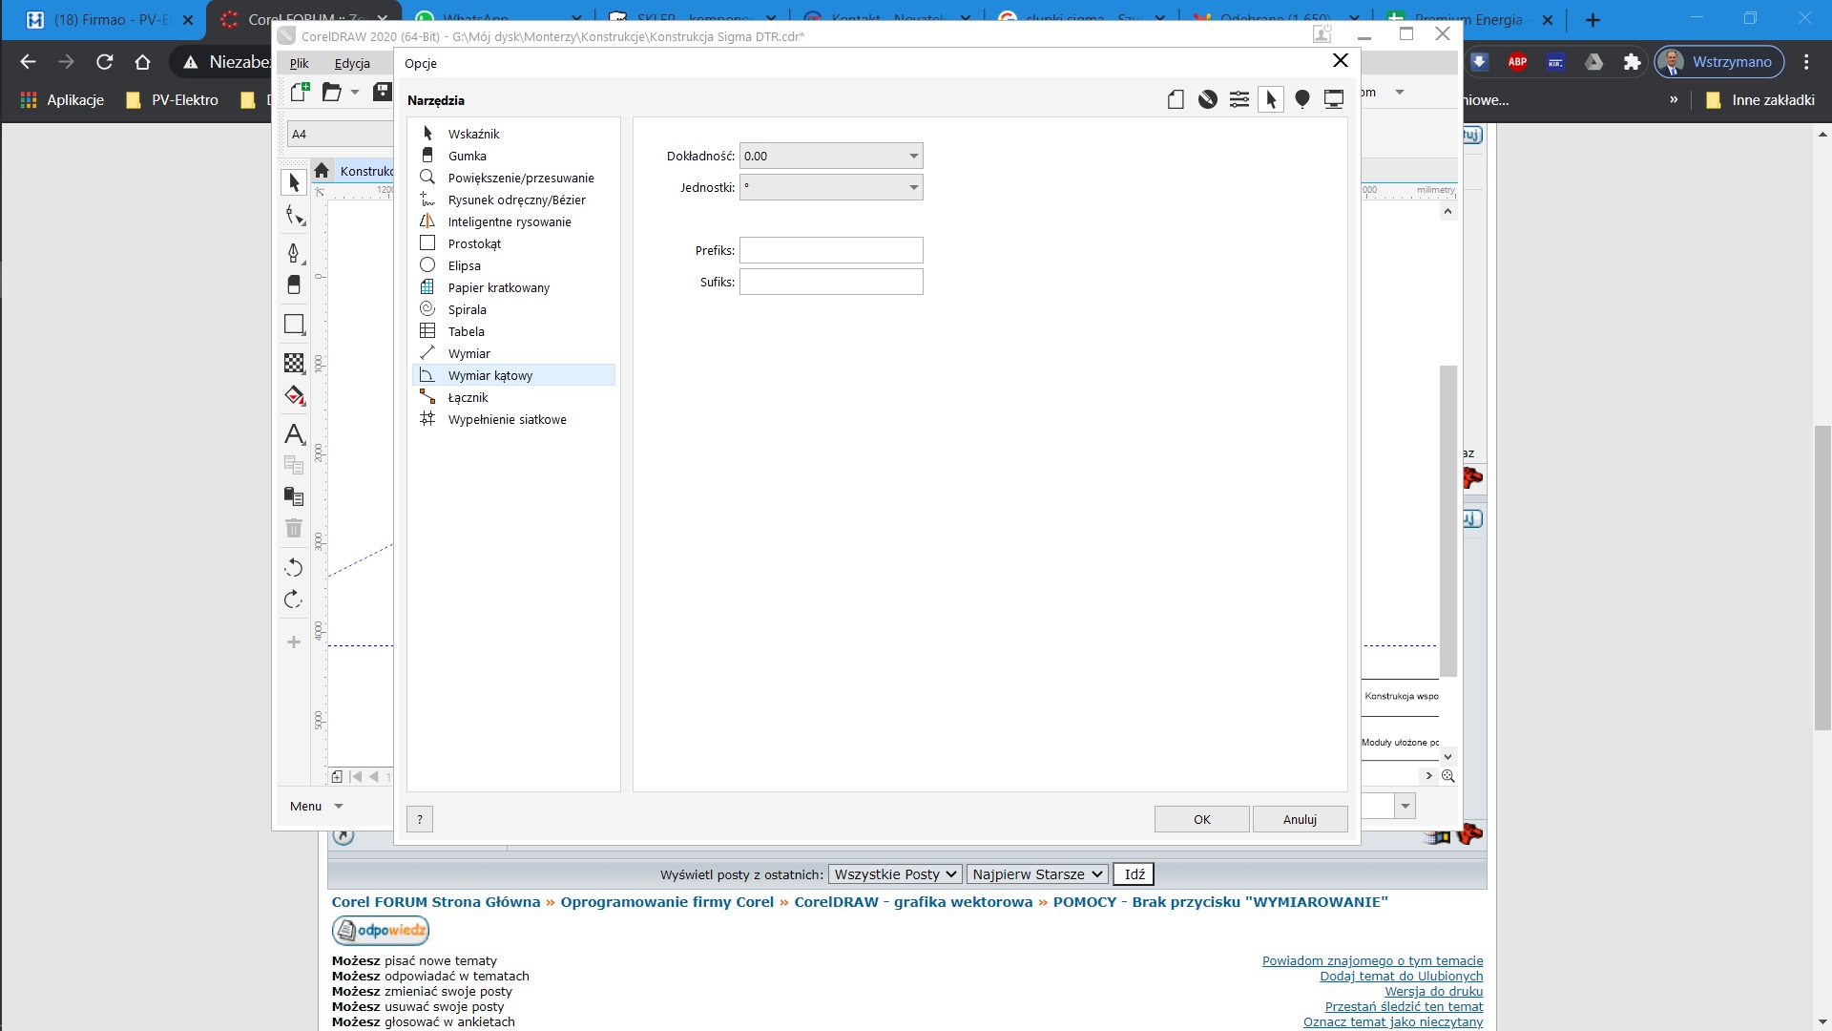Open the Edycja menu
Image resolution: width=1832 pixels, height=1031 pixels.
(352, 63)
